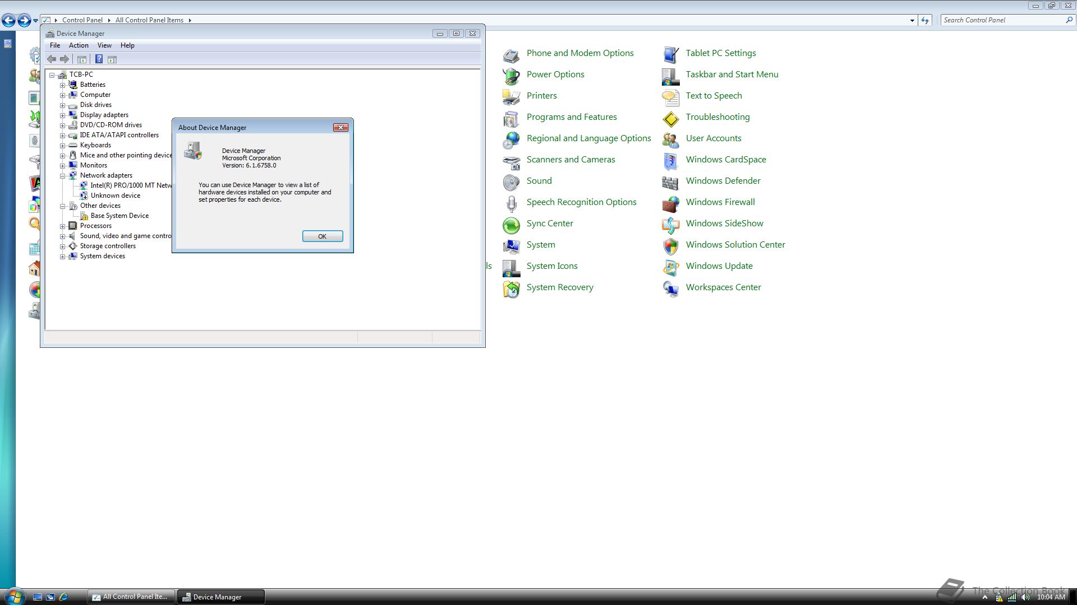This screenshot has width=1077, height=605.
Task: Select the Intel(R) PRO/1000 MT network adapter
Action: 131,185
